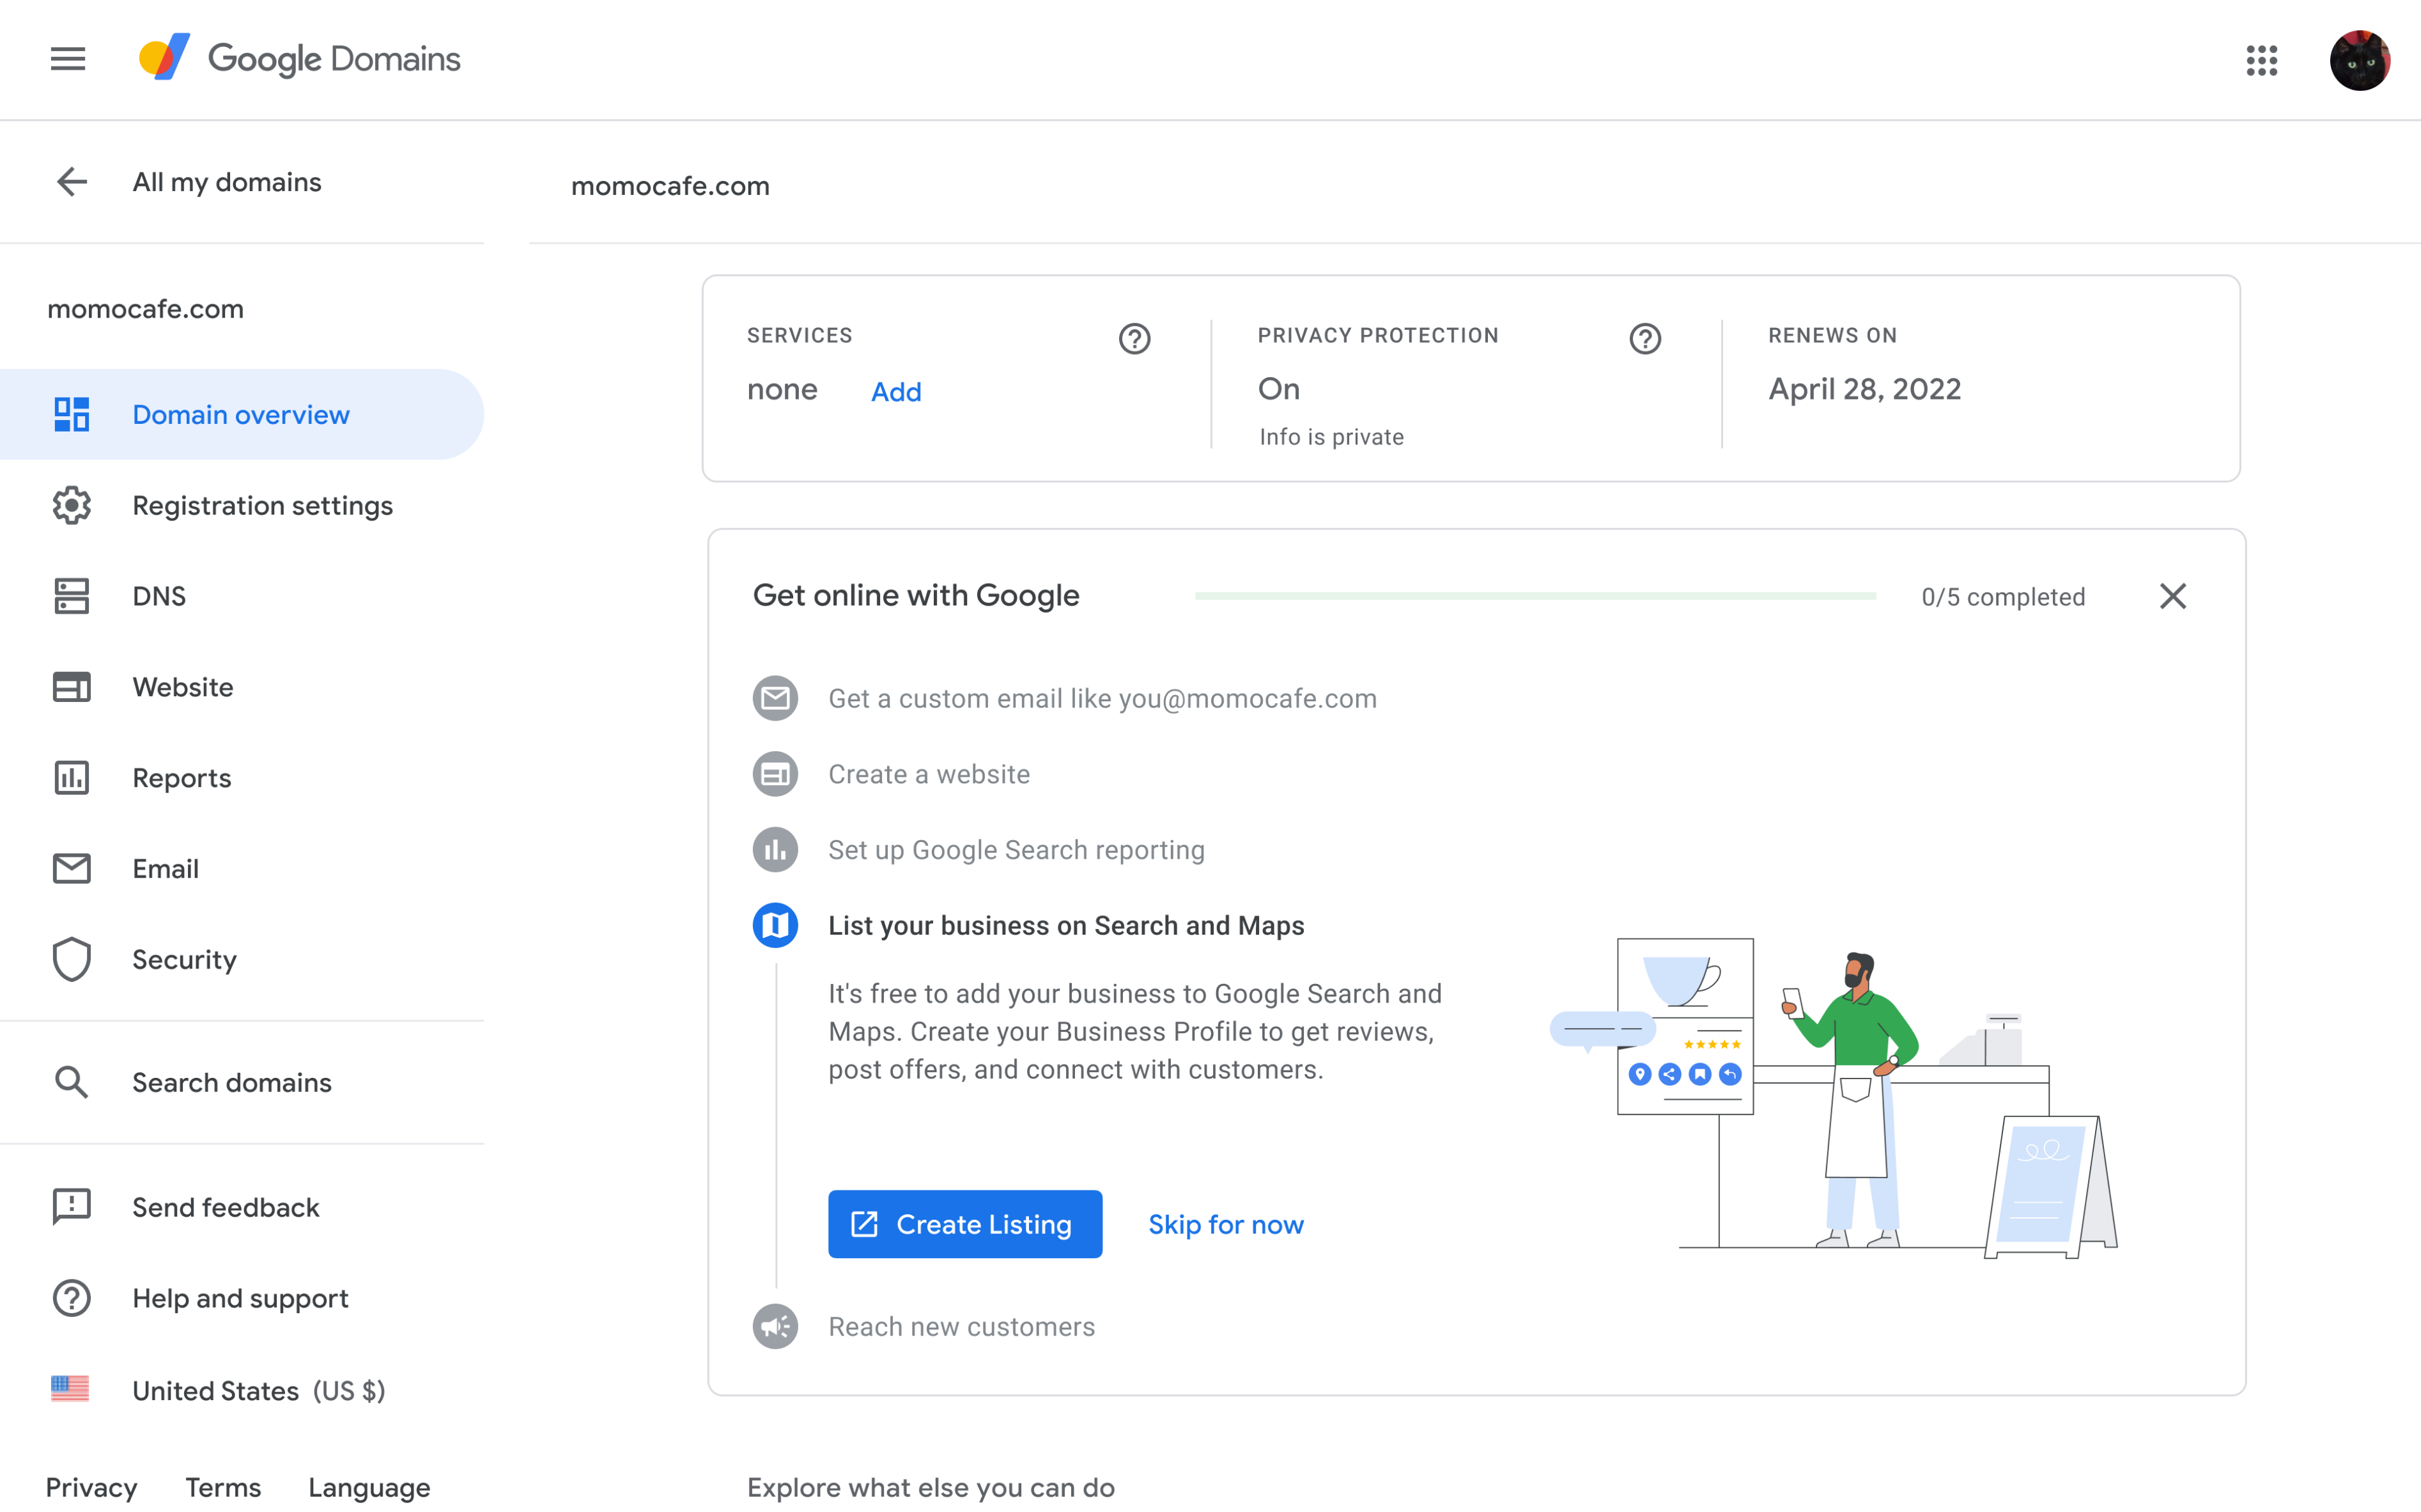
Task: Open the Language footer link
Action: tap(369, 1488)
